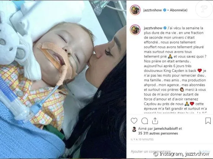The image size is (213, 159).
Task: Open jazztvshow username in post header
Action: [x=153, y=10]
